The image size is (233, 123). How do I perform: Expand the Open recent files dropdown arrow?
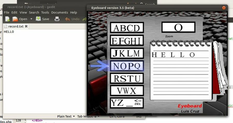click(31, 19)
